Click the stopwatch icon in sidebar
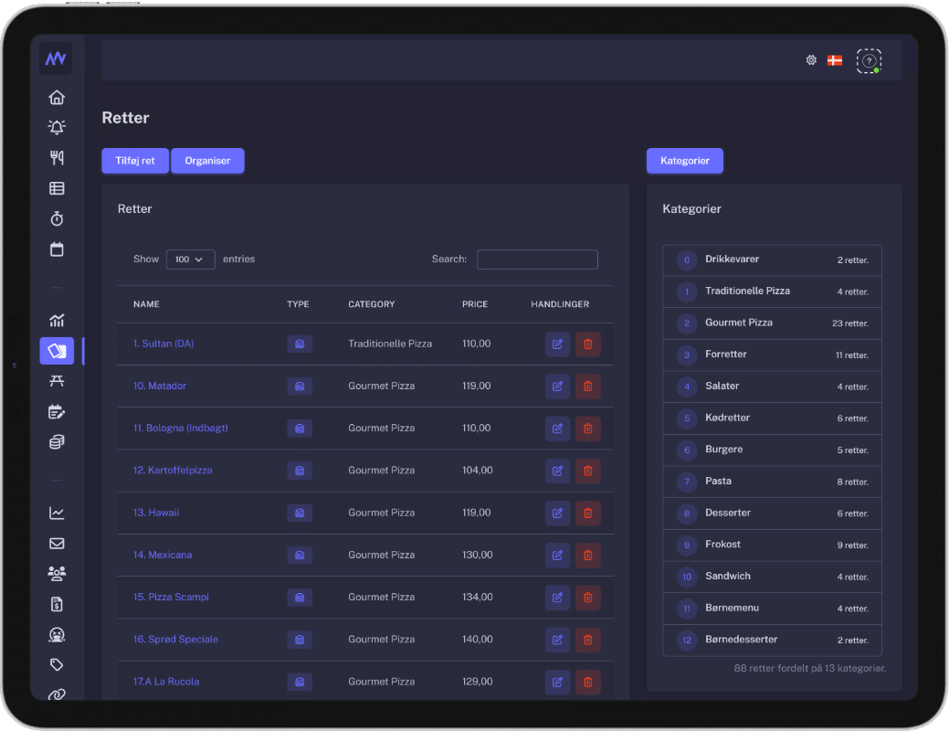This screenshot has width=949, height=731. pyautogui.click(x=57, y=218)
